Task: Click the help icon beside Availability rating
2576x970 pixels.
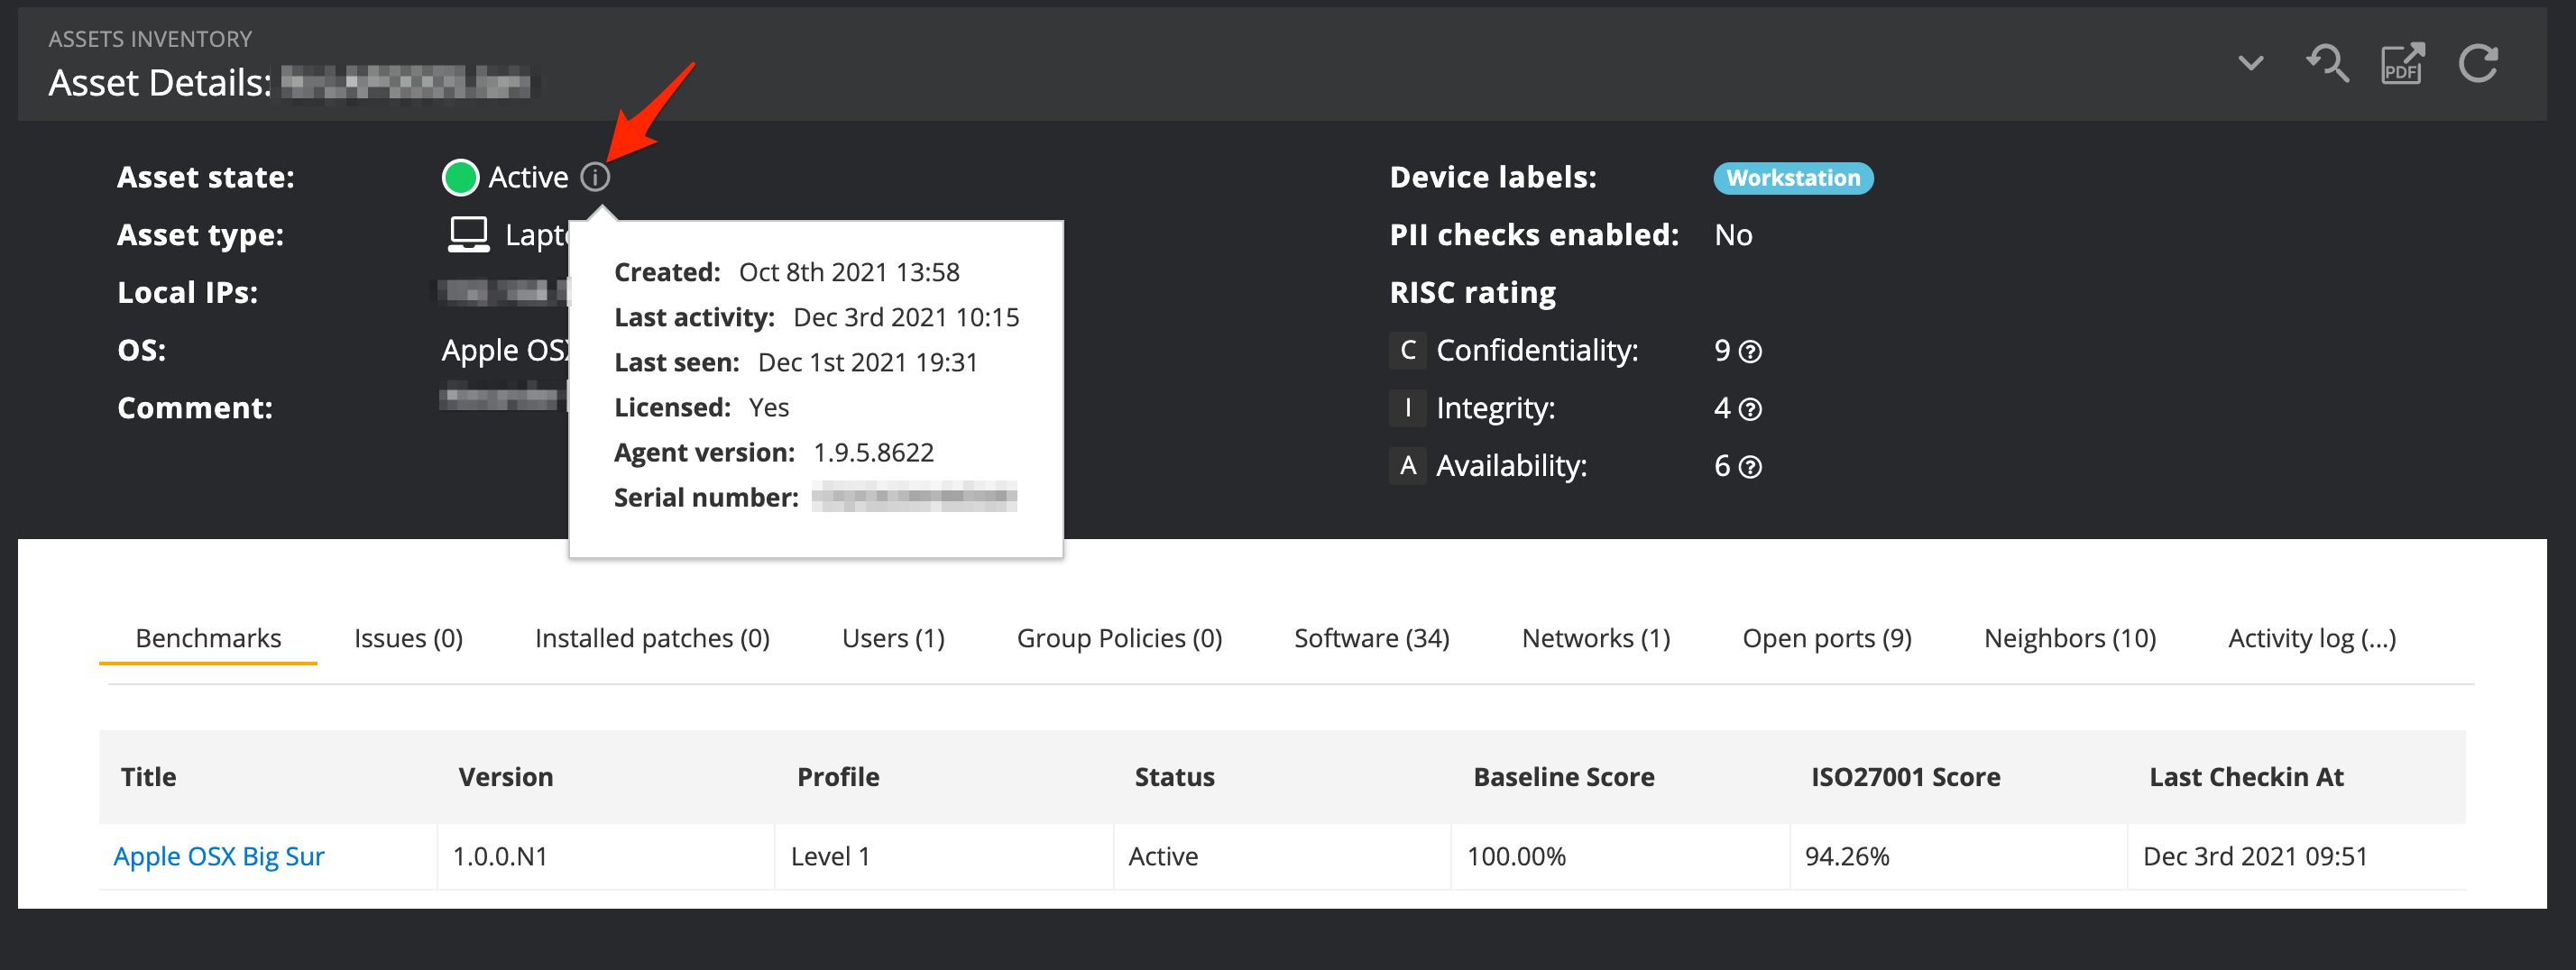Action: [x=1750, y=468]
